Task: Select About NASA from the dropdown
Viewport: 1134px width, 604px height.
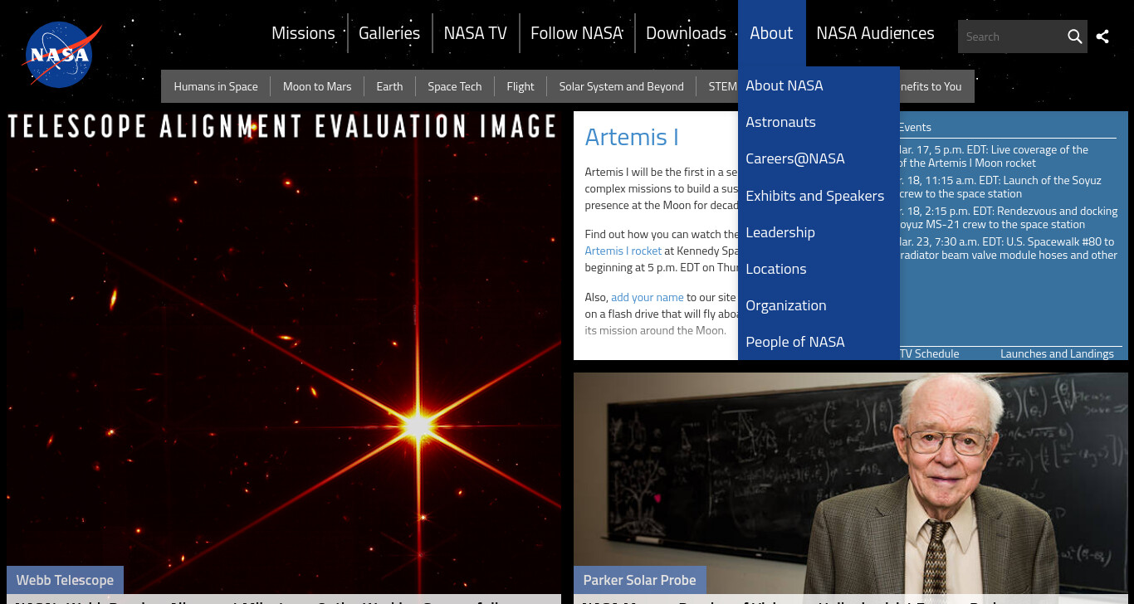Action: [x=819, y=85]
